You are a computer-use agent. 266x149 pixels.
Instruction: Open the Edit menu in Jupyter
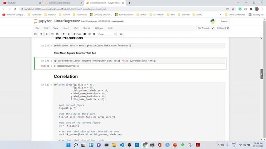(x=46, y=28)
